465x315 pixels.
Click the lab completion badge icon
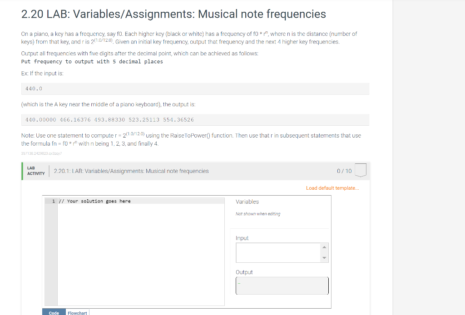click(360, 171)
